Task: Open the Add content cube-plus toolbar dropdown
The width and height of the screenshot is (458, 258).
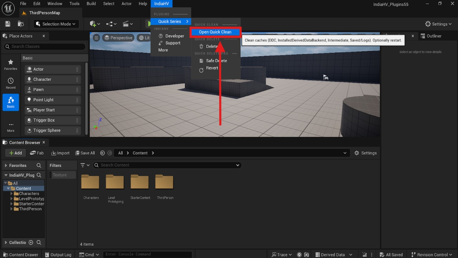Action: point(95,24)
